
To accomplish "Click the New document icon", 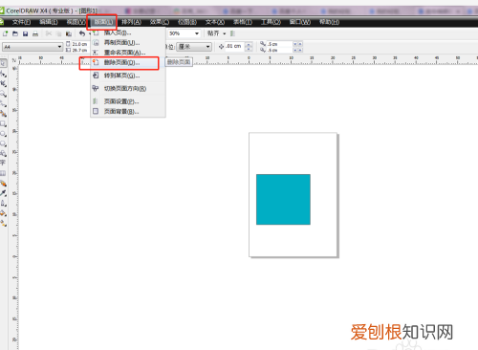I will pyautogui.click(x=5, y=33).
